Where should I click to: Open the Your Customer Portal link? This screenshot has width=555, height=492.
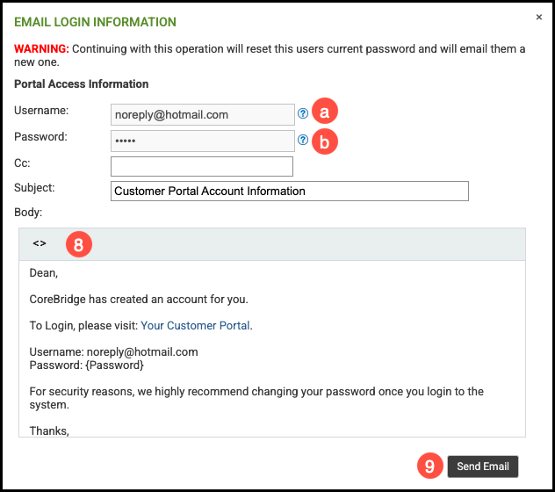coord(195,326)
